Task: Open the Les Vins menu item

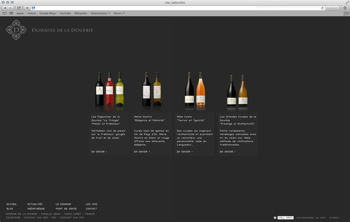Action: point(91,204)
